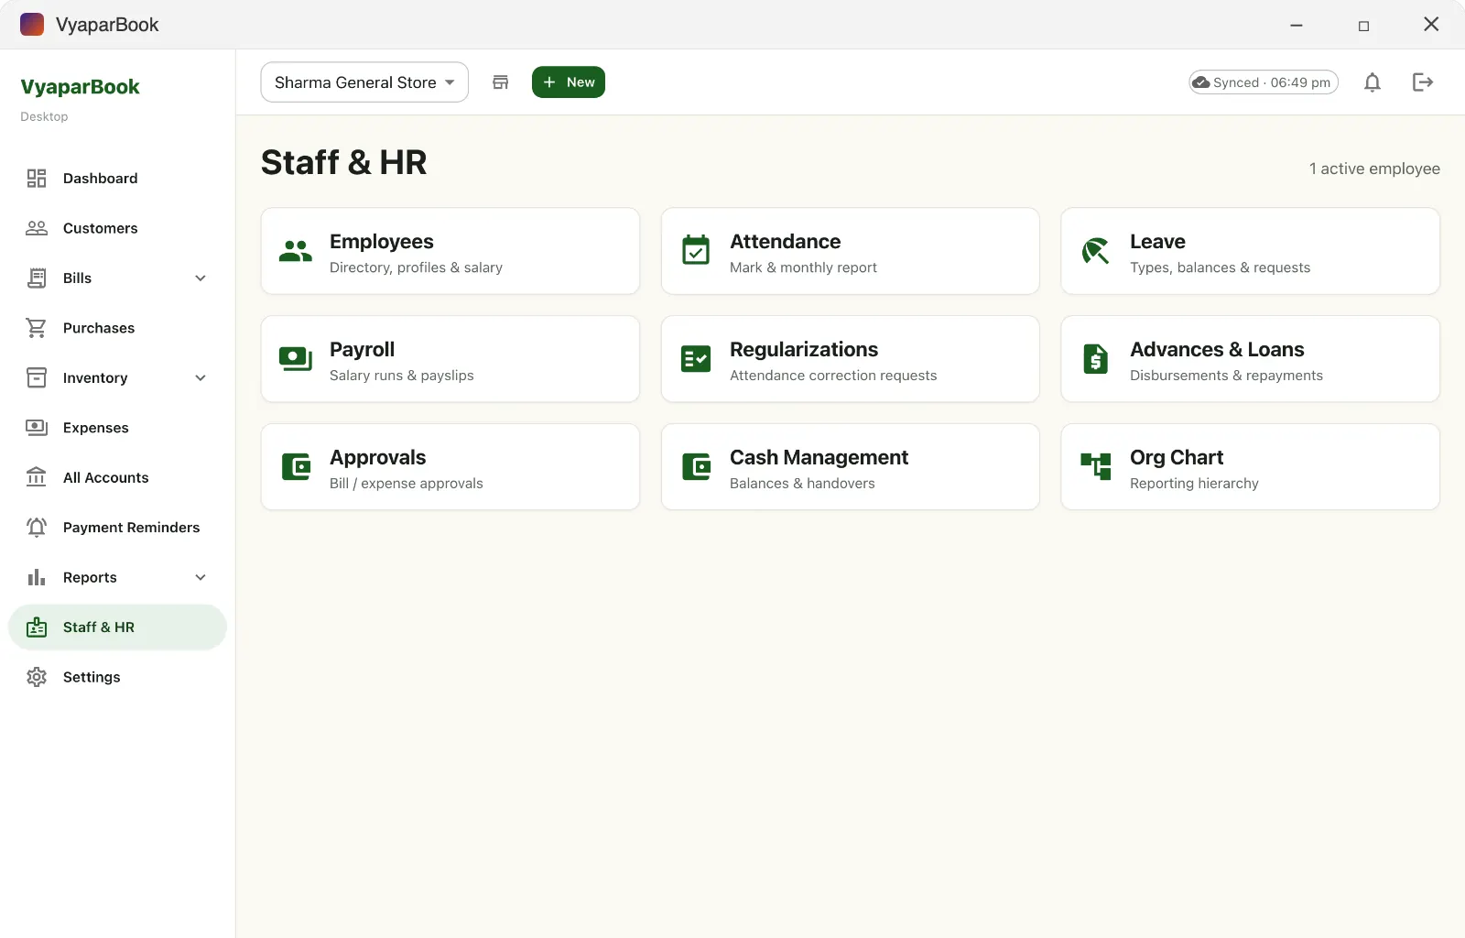
Task: Expand the Inventory submenu chevron
Action: (x=201, y=378)
